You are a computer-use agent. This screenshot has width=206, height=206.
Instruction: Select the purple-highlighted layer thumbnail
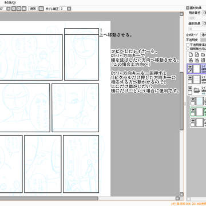pyautogui.click(x=196, y=69)
